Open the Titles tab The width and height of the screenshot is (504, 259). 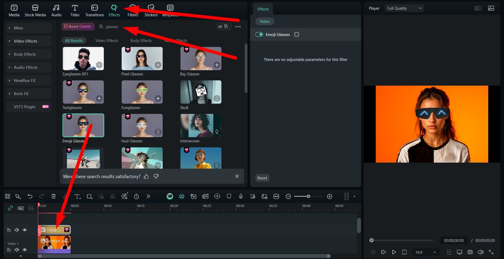click(x=75, y=11)
